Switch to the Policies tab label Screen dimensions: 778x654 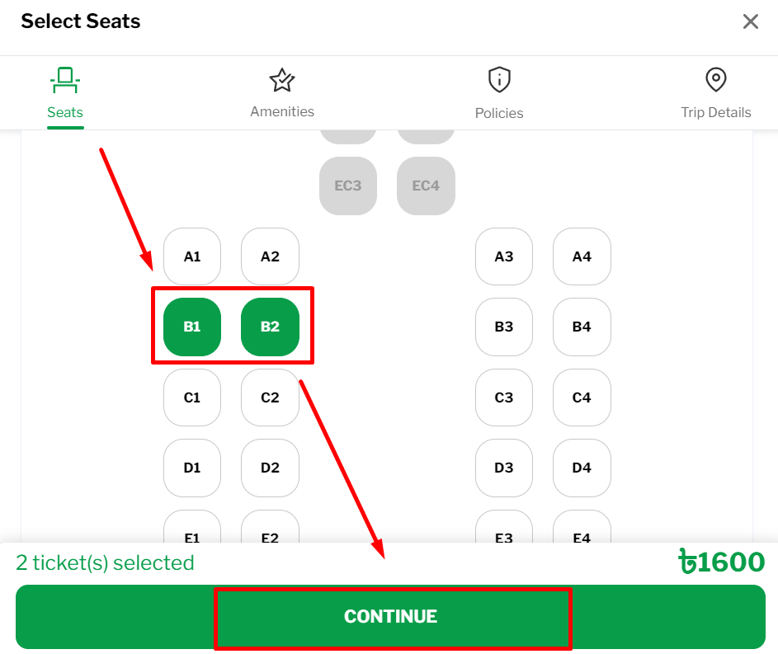499,113
